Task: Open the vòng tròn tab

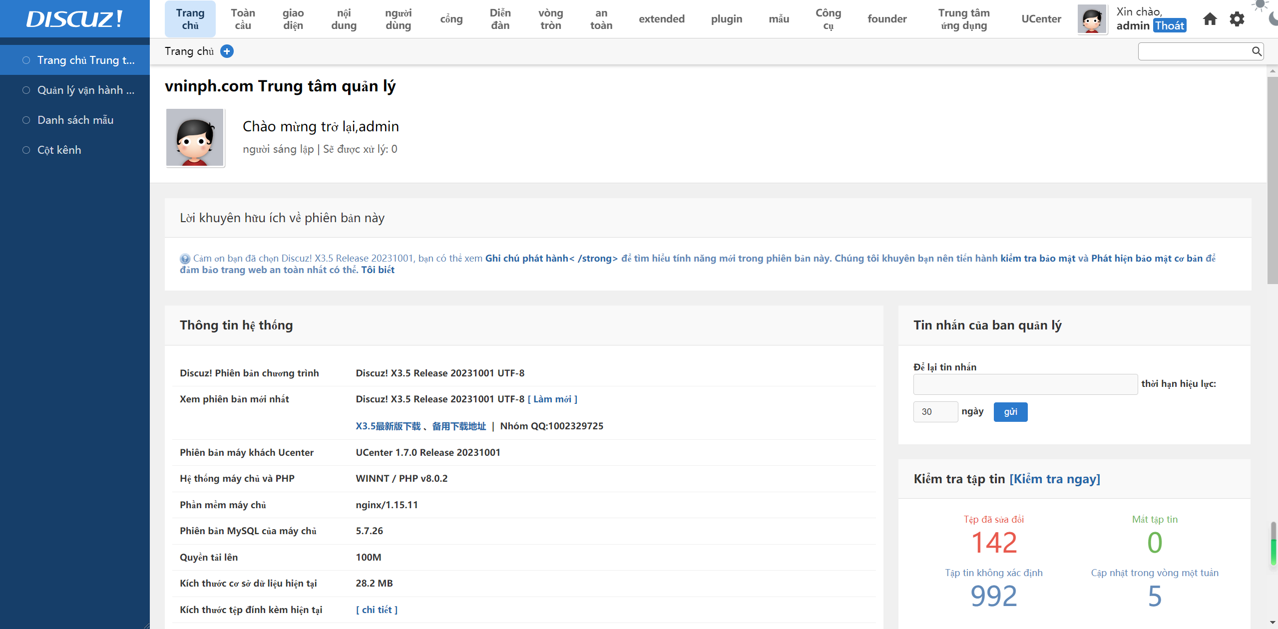Action: (550, 19)
